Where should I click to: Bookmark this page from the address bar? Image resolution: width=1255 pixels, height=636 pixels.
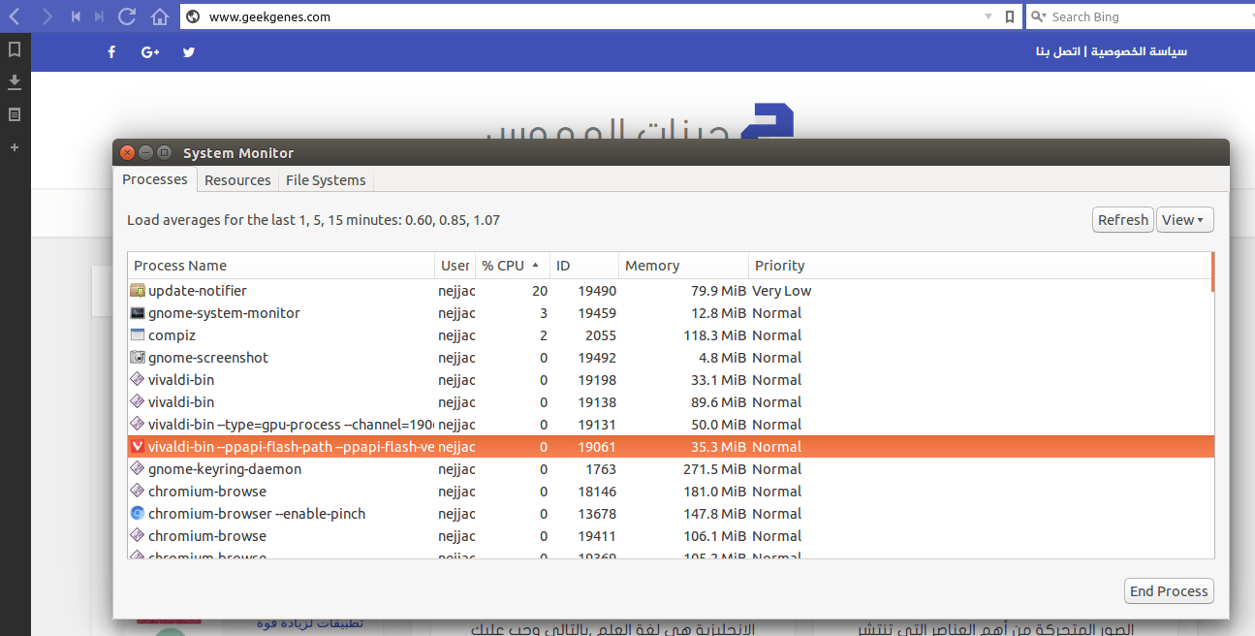tap(1010, 16)
